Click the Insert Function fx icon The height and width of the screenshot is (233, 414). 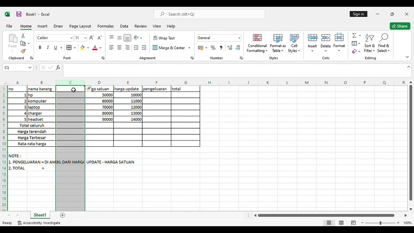(x=58, y=68)
